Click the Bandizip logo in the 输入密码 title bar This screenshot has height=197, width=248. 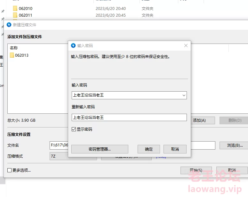point(73,45)
